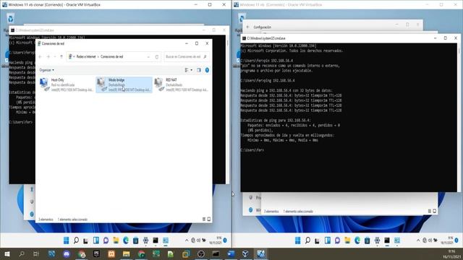The image size is (463, 260).
Task: Open Start menu in left VM taskbar
Action: (66, 240)
